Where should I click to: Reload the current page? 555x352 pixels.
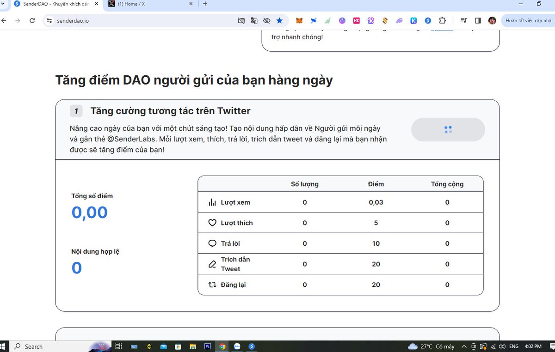click(32, 20)
